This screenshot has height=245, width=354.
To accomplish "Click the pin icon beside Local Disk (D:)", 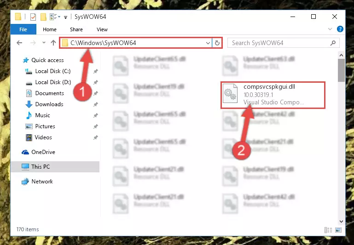I will pyautogui.click(x=95, y=82).
